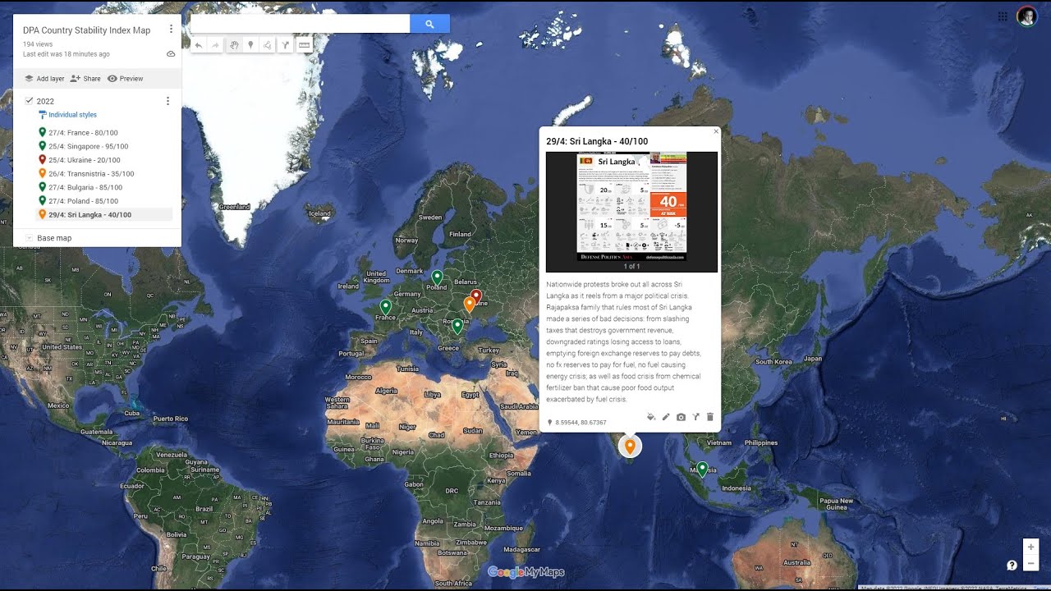Click the Share button
The height and width of the screenshot is (591, 1051).
click(85, 79)
